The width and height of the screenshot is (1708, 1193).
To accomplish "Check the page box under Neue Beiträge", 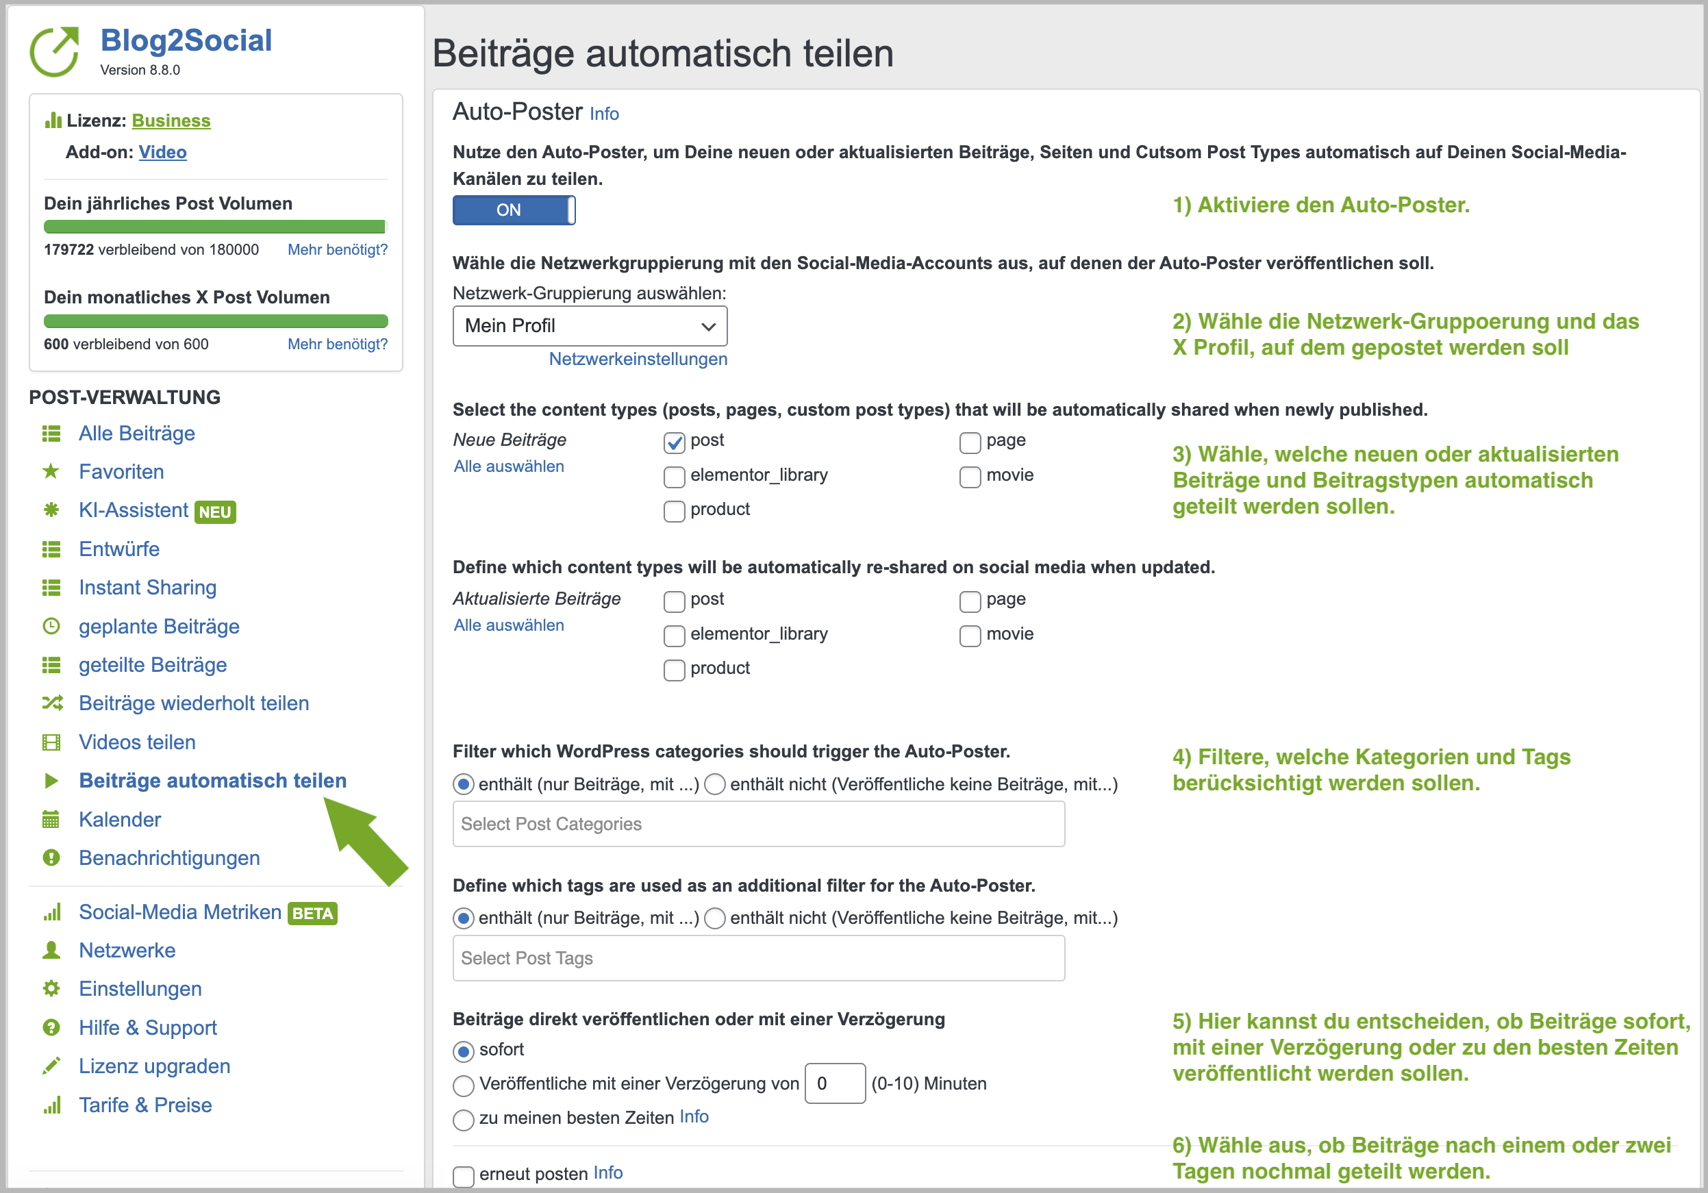I will click(969, 442).
